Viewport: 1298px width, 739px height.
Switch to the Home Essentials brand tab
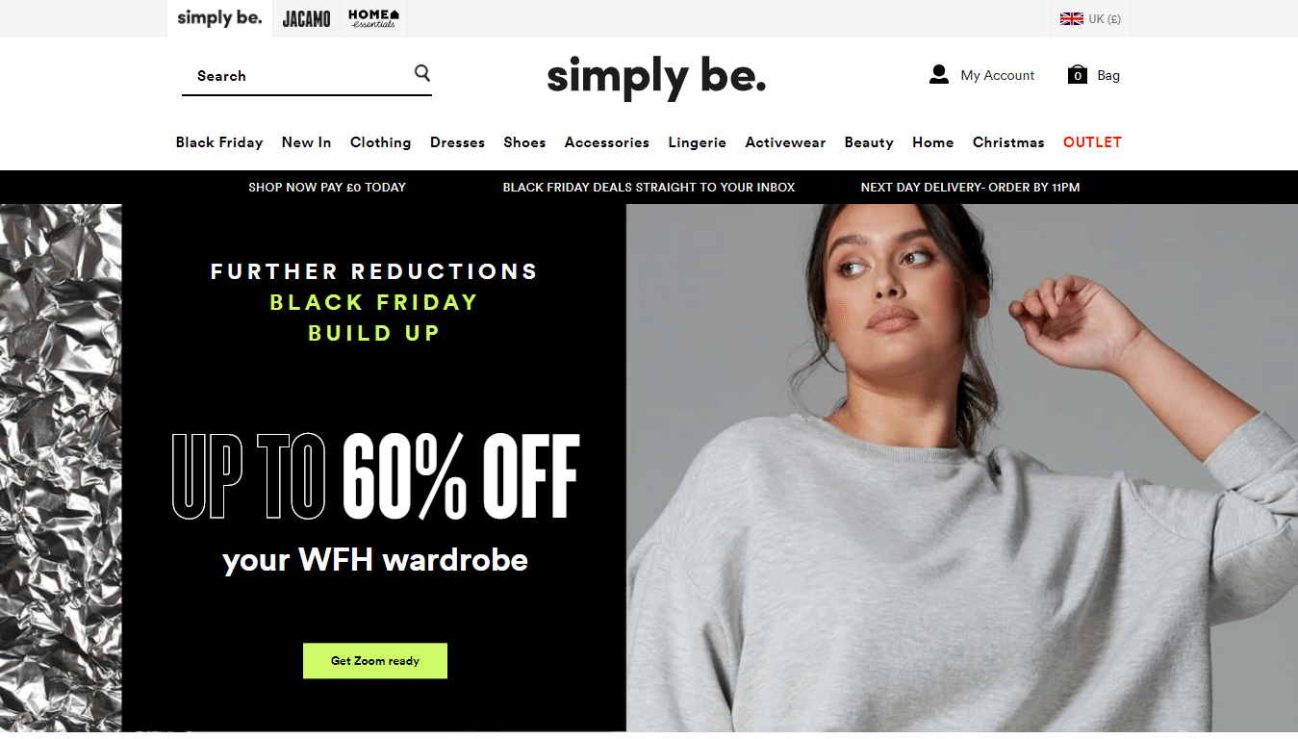coord(373,18)
